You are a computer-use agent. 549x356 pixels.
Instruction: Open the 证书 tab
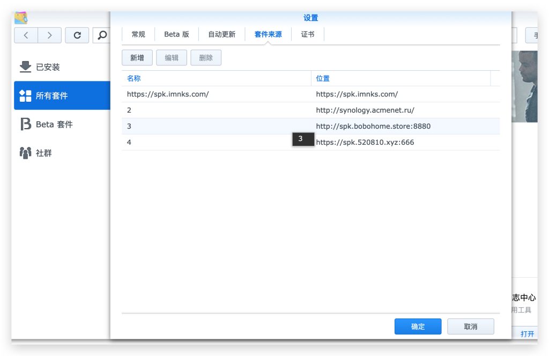pos(307,34)
